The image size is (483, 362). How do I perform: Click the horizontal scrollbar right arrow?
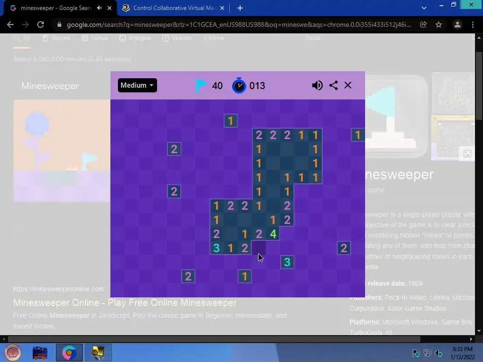471,339
